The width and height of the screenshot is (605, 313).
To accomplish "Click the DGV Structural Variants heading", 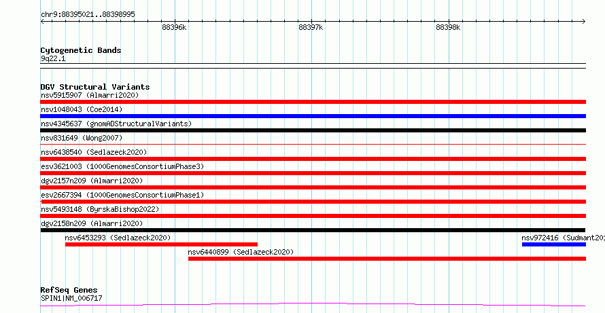I will click(95, 87).
